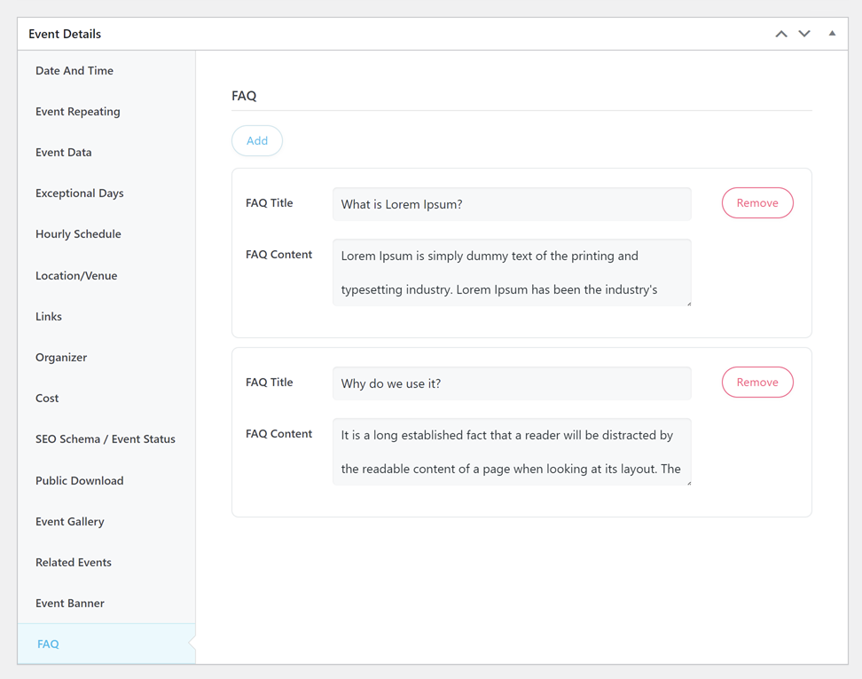Image resolution: width=862 pixels, height=679 pixels.
Task: Remove the 'Why do we use it?' FAQ
Action: [757, 383]
